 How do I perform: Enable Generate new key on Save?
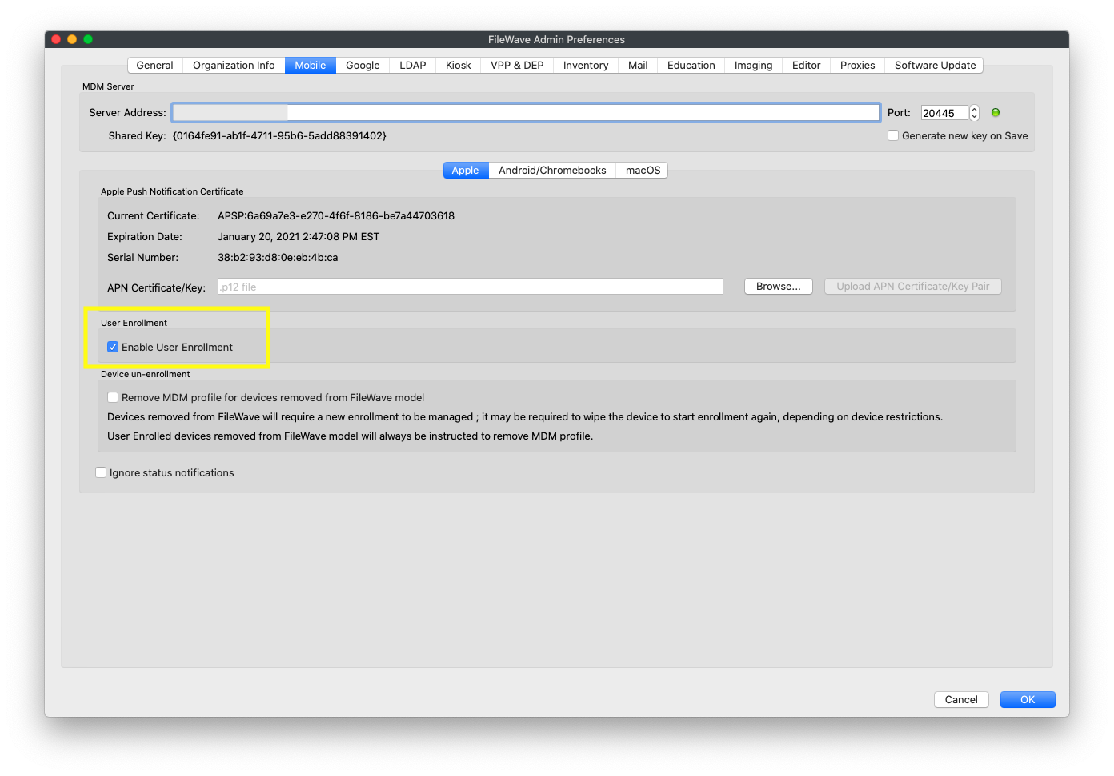coord(893,136)
